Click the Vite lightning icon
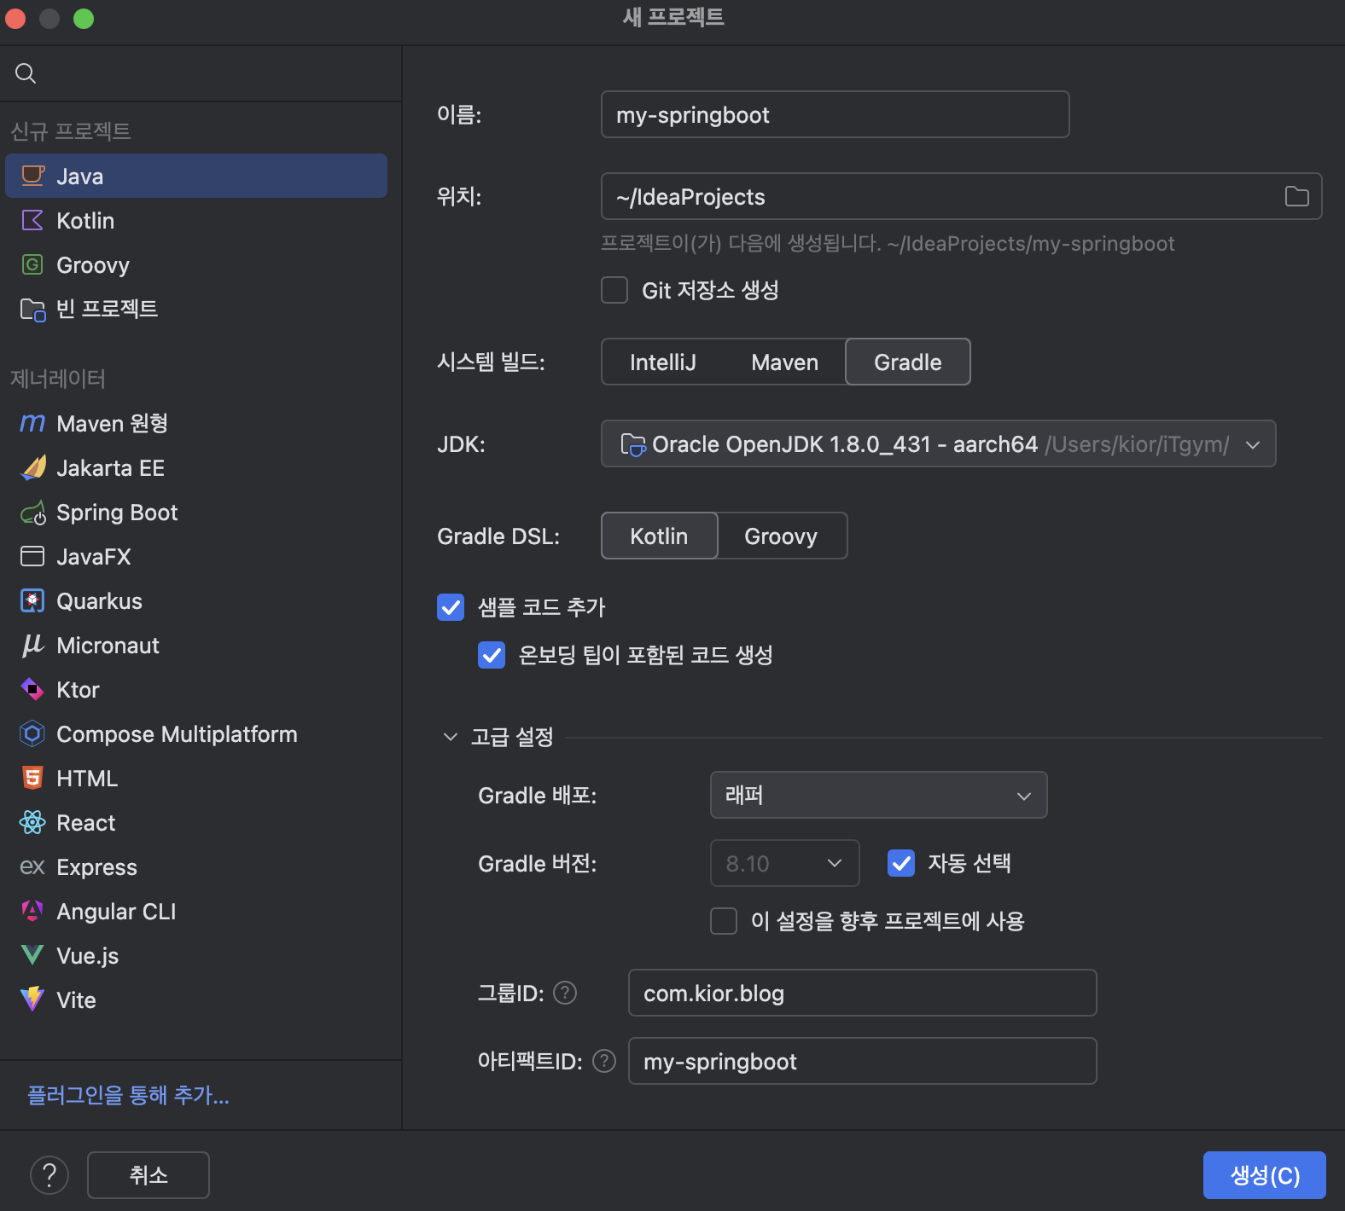This screenshot has width=1345, height=1211. 32,1000
